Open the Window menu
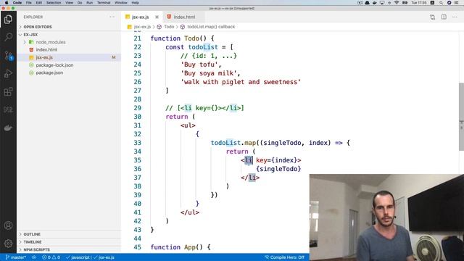 (121, 3)
